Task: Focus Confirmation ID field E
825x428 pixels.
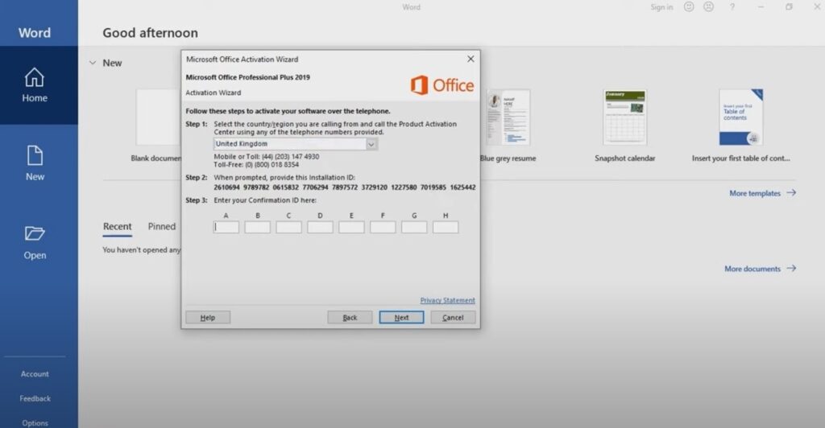Action: 351,227
